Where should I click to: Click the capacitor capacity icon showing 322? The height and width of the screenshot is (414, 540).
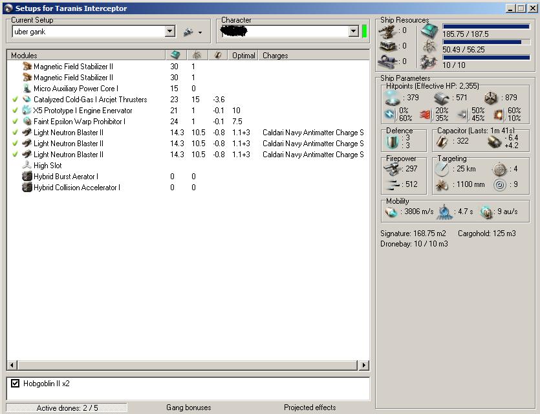[442, 142]
